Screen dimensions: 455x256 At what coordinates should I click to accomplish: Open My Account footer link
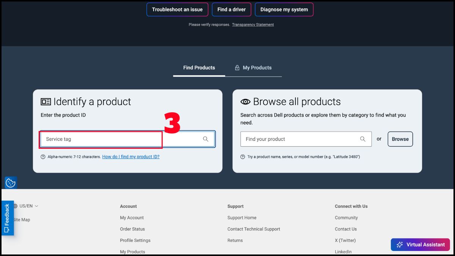[132, 218]
